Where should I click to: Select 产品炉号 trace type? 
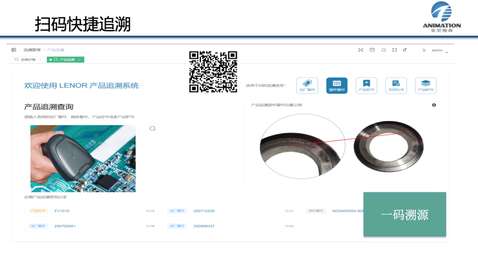tap(426, 86)
